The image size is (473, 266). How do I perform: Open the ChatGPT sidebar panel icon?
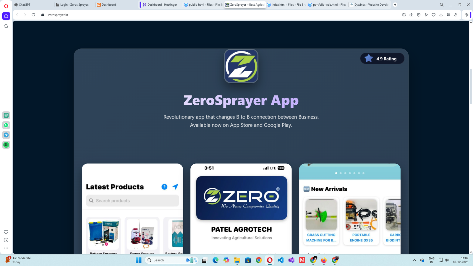click(x=6, y=115)
